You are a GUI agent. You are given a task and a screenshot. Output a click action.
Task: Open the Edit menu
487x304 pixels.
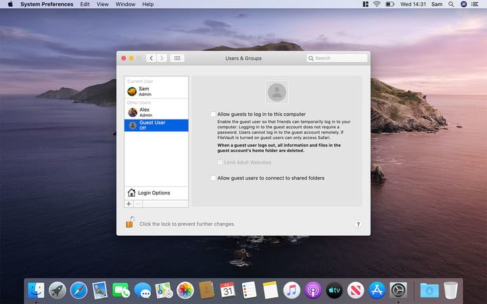pos(85,4)
